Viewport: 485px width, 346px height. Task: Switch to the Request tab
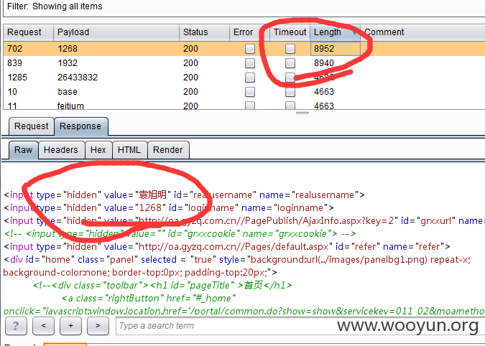[31, 126]
